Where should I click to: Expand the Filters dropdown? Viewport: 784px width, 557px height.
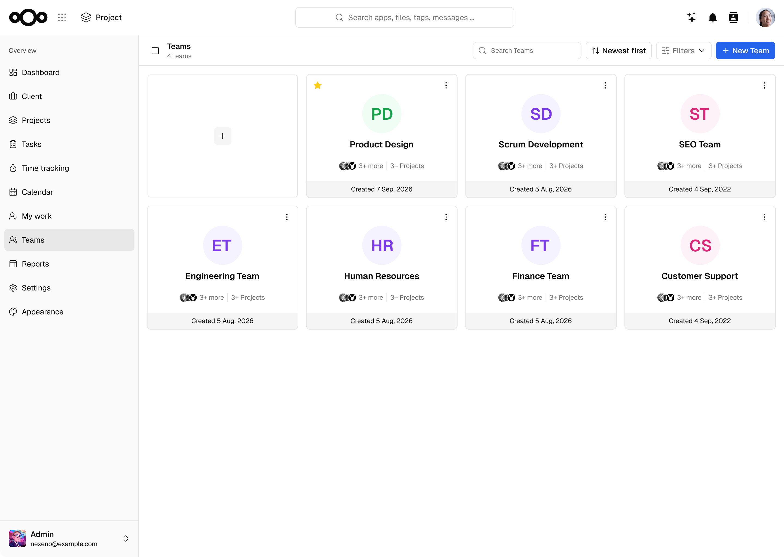(684, 51)
